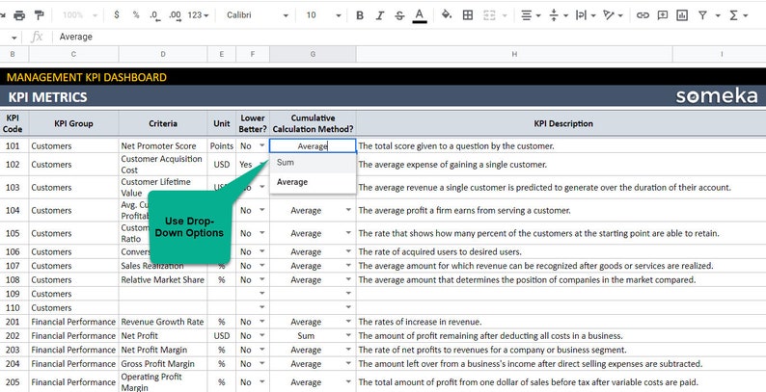Select column H header
The image size is (766, 392).
click(514, 54)
